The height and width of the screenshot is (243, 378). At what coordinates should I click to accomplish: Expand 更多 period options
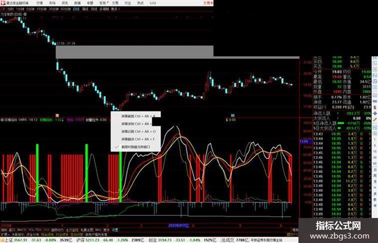(115, 9)
